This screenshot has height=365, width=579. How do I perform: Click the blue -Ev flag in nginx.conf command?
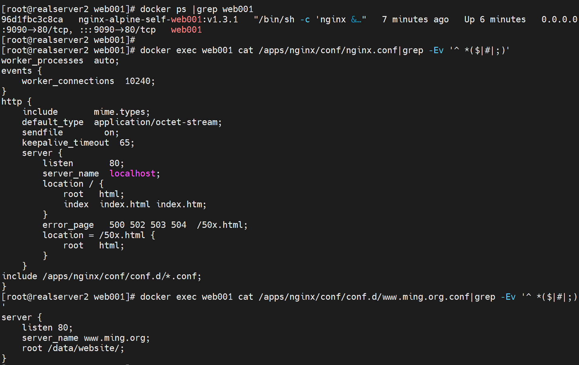tap(436, 50)
